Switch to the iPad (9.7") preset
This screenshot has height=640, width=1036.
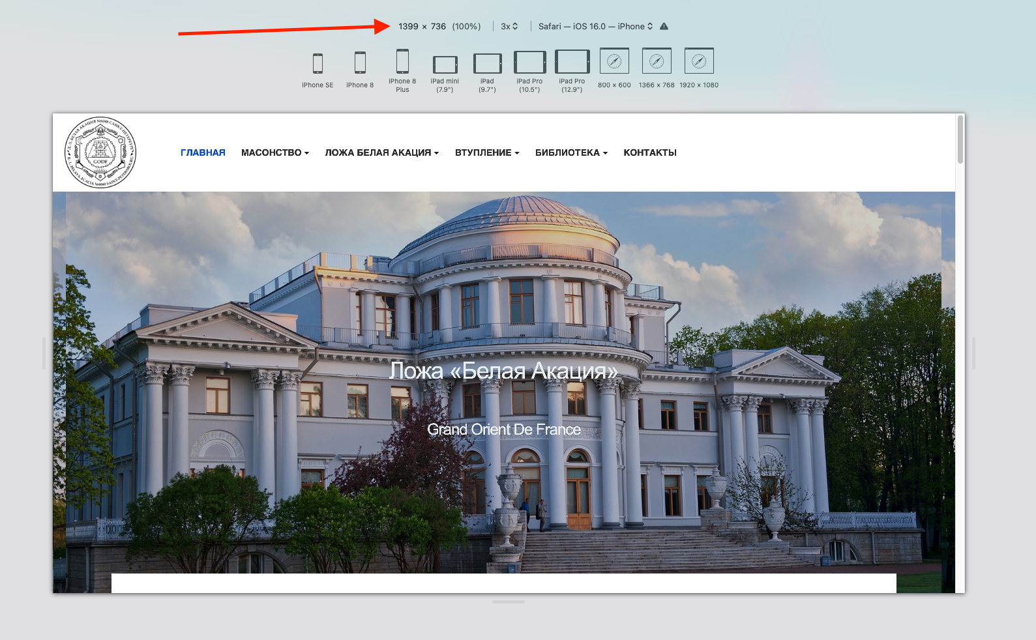(487, 72)
